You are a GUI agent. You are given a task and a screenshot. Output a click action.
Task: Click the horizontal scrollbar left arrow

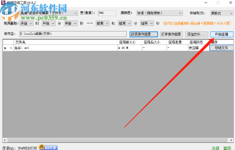(x=5, y=140)
